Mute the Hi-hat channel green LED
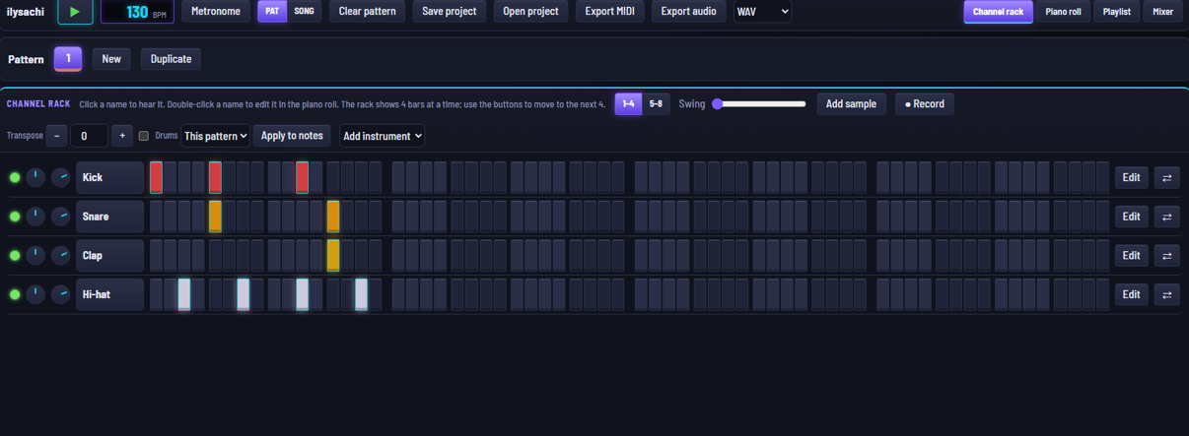This screenshot has width=1189, height=436. click(15, 294)
